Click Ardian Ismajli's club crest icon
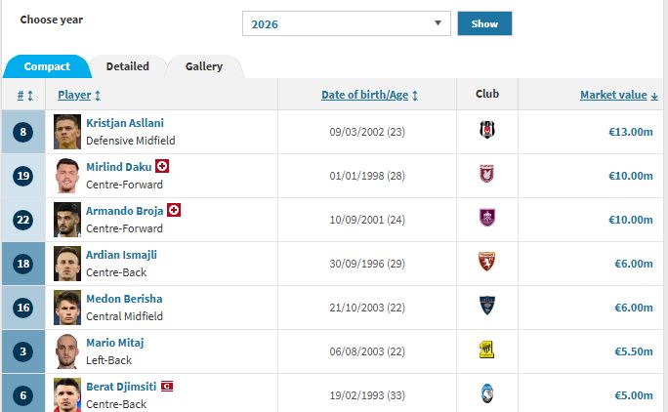This screenshot has height=412, width=668. pyautogui.click(x=487, y=262)
